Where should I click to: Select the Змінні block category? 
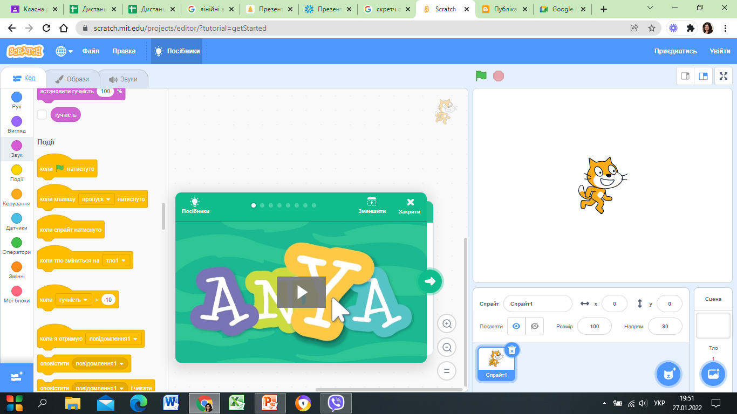point(17,270)
